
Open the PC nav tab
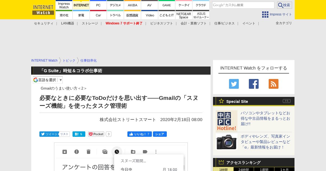pos(98,5)
